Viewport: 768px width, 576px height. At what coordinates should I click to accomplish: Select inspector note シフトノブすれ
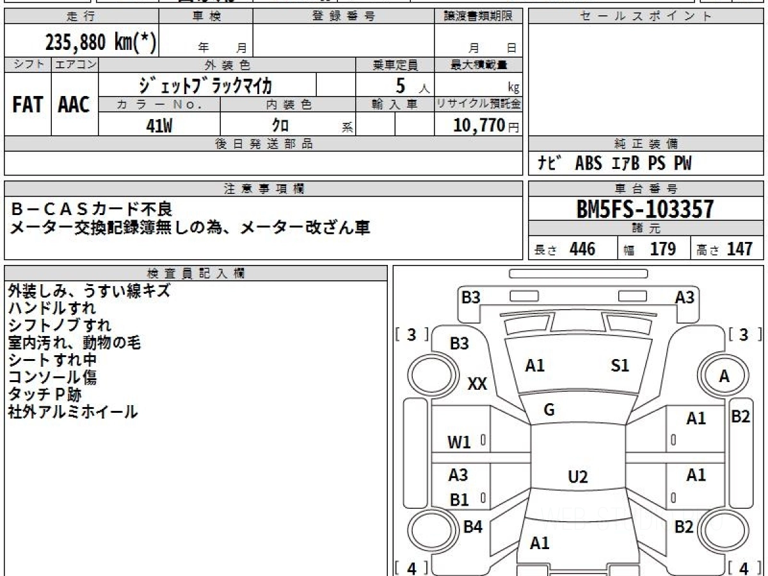coord(60,325)
